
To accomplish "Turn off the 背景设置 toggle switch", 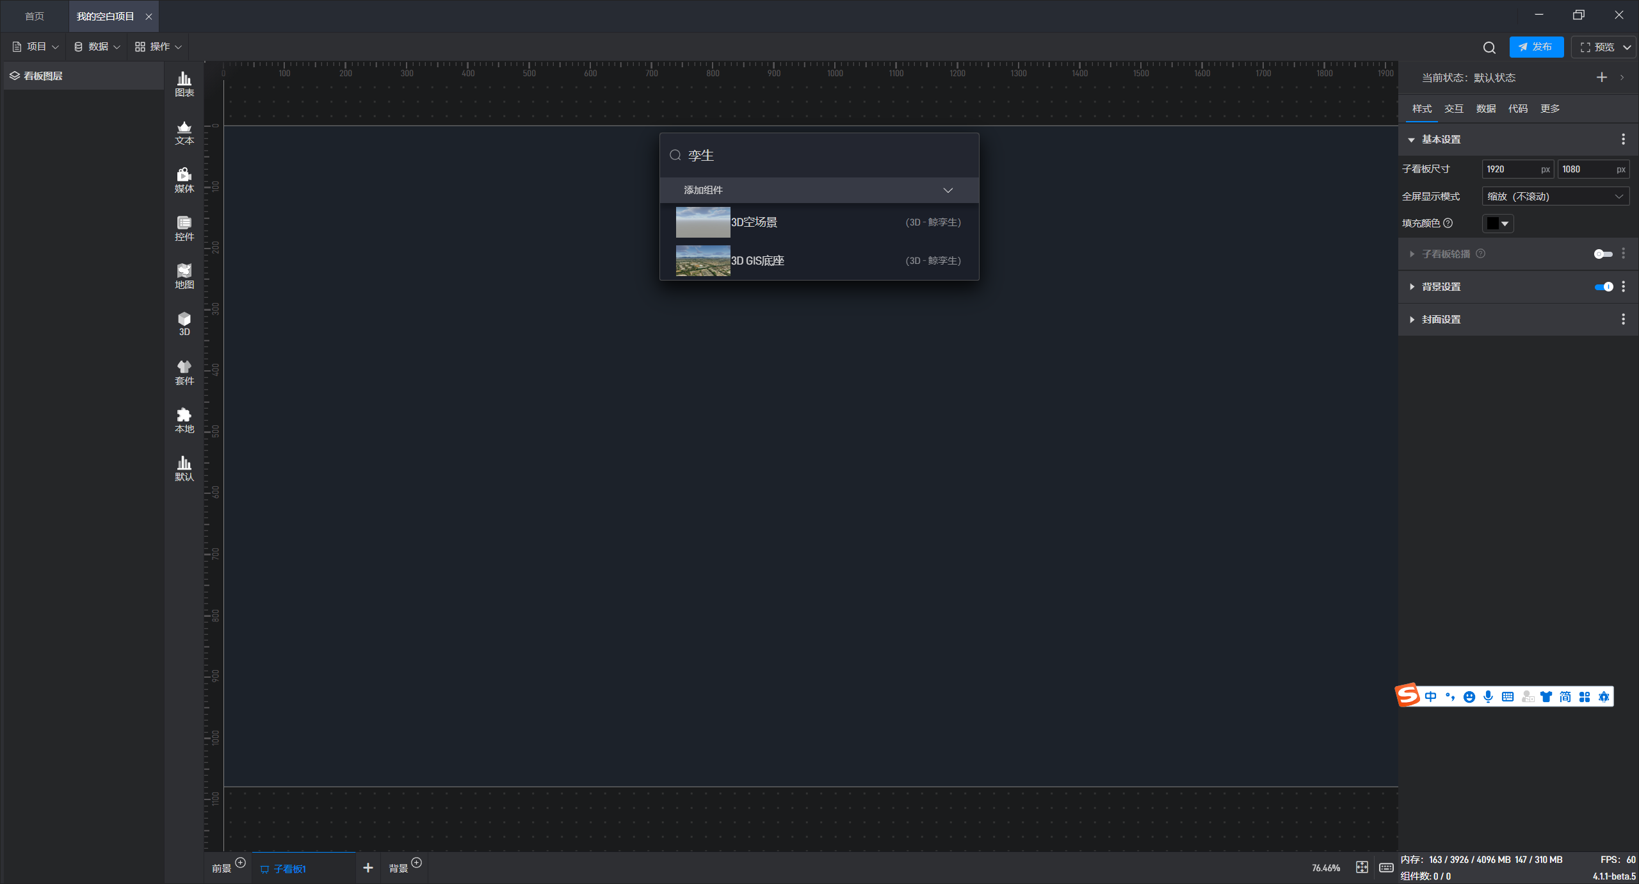I will pos(1604,287).
